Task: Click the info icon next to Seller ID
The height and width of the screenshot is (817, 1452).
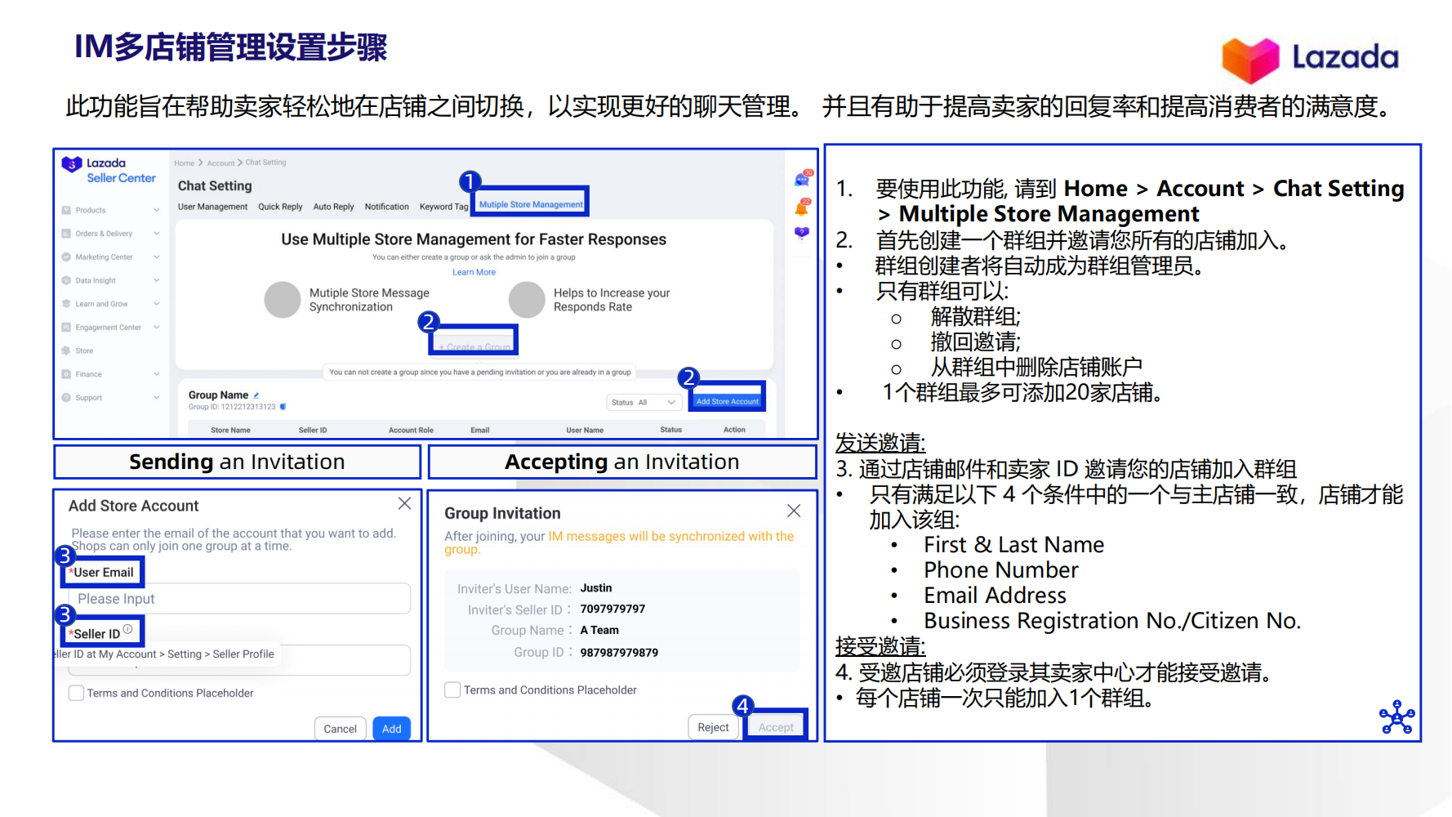Action: 127,629
